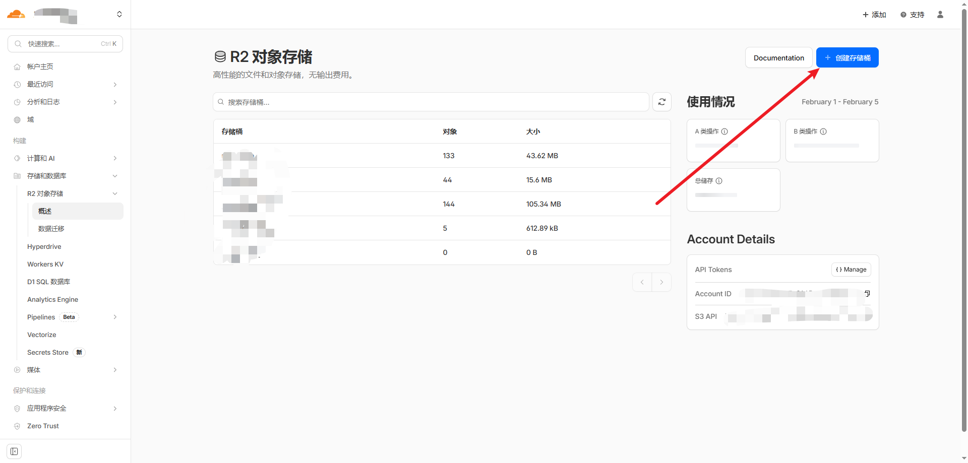Click the clock icon beside 最近访问
Image resolution: width=968 pixels, height=463 pixels.
pos(17,84)
